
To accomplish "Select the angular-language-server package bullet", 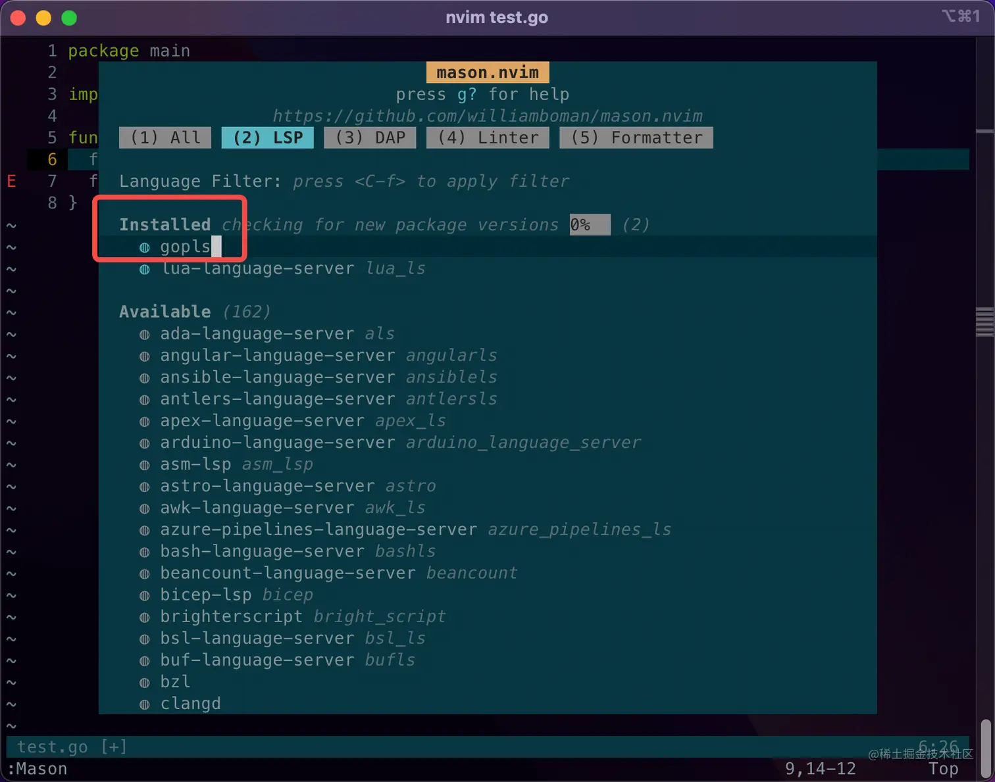I will 145,356.
